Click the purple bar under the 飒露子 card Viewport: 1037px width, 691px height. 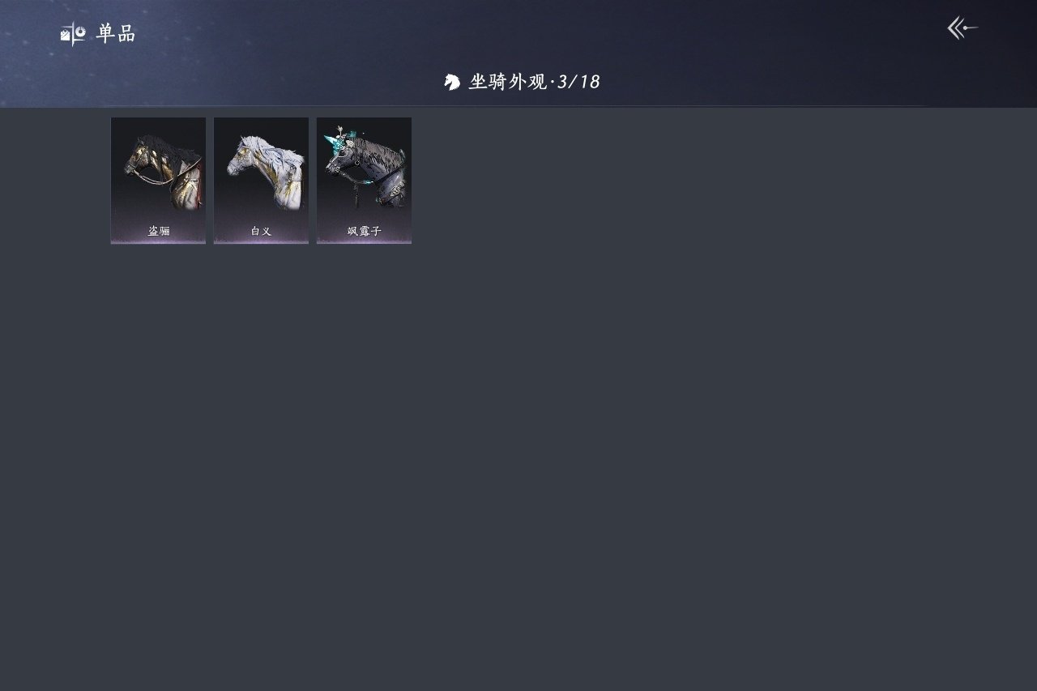click(364, 241)
